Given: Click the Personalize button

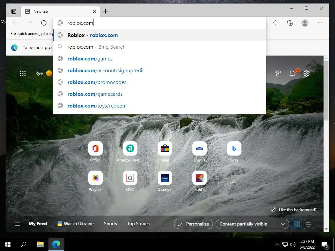Looking at the screenshot, I should coord(194,224).
